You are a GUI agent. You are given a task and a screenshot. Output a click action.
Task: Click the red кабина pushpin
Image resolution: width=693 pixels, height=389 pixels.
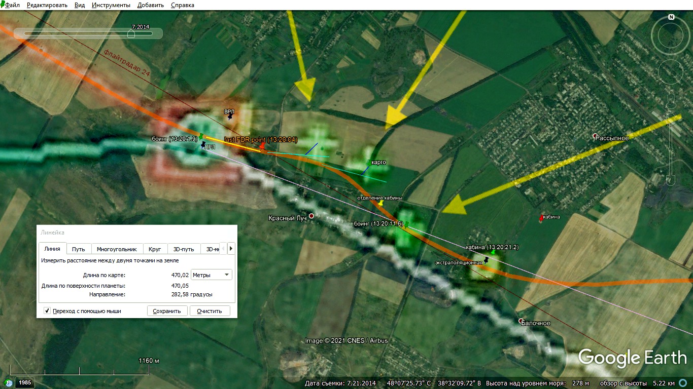click(x=540, y=218)
